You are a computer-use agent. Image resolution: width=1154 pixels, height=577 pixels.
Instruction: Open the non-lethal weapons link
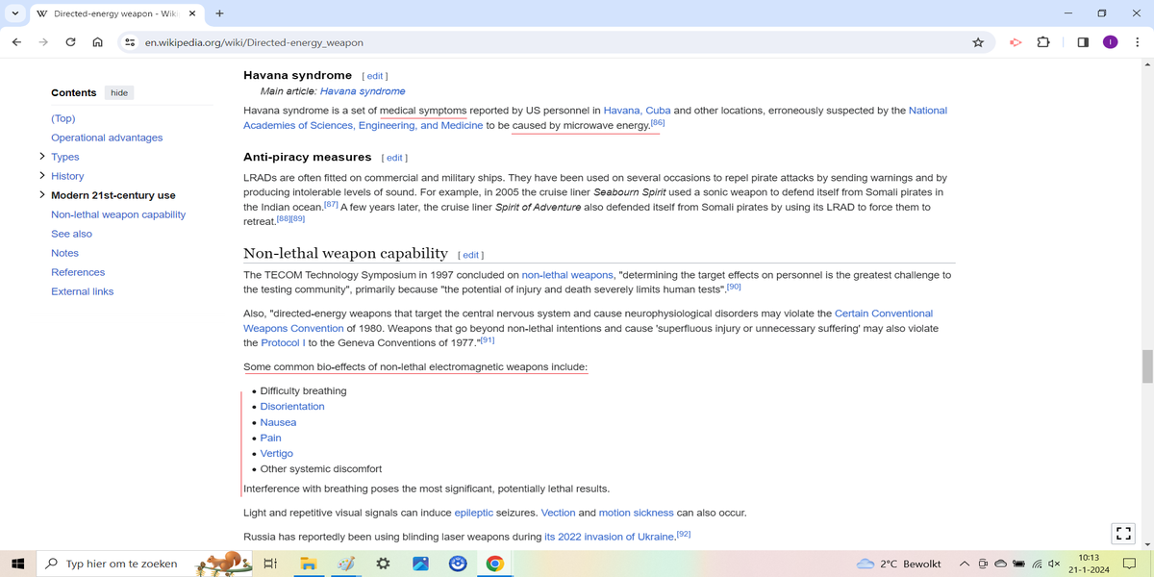pos(567,275)
